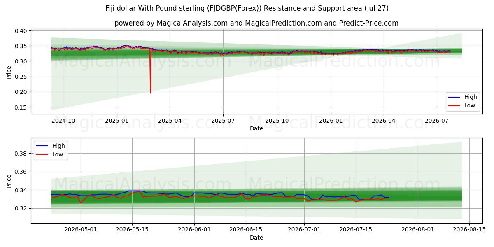Click top chart y-axis value '0.40'

(x=21, y=31)
